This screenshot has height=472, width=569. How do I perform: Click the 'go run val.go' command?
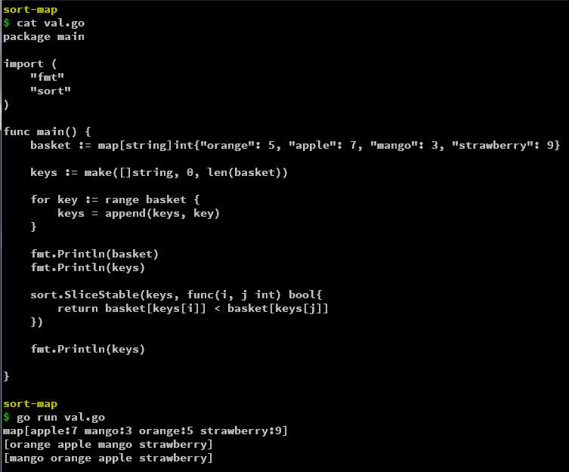pos(60,417)
